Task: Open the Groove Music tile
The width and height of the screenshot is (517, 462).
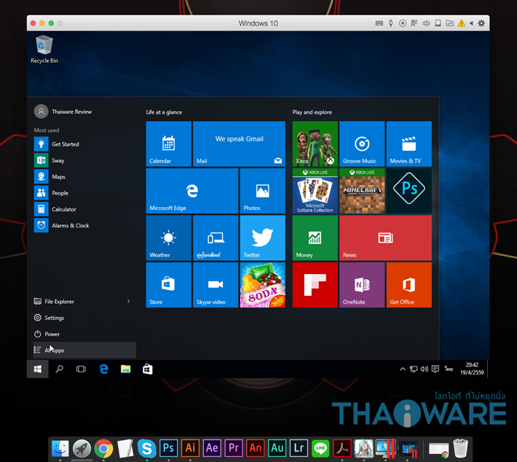Action: pos(362,144)
